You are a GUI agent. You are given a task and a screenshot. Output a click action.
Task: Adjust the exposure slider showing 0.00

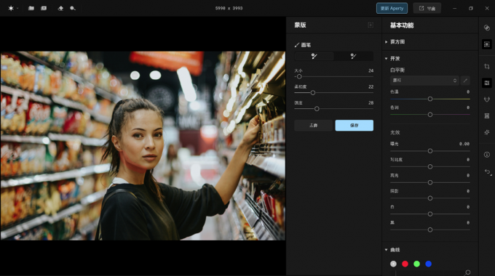(430, 151)
